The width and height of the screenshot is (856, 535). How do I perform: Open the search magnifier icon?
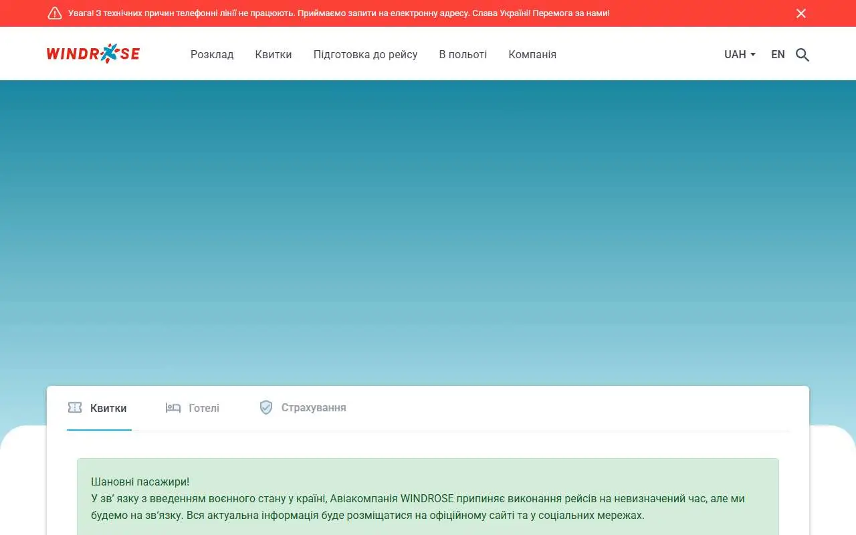(x=802, y=55)
